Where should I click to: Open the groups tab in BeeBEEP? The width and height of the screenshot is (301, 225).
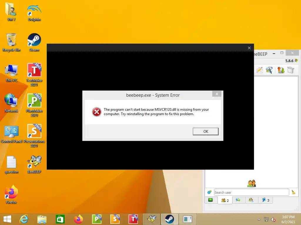click(x=251, y=200)
